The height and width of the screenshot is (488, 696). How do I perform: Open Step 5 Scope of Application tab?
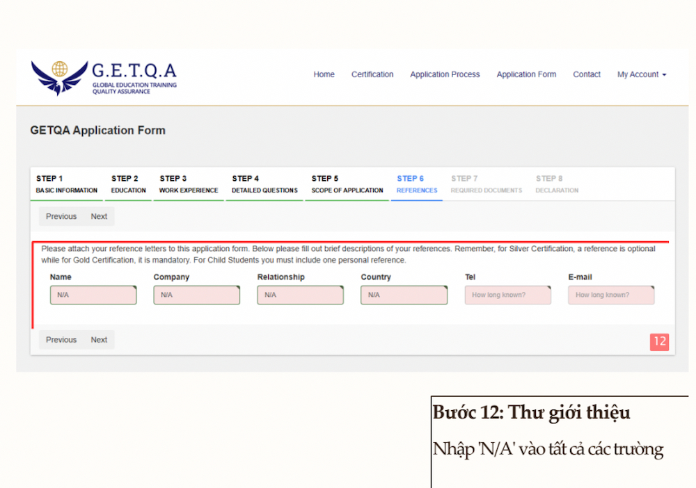point(347,184)
